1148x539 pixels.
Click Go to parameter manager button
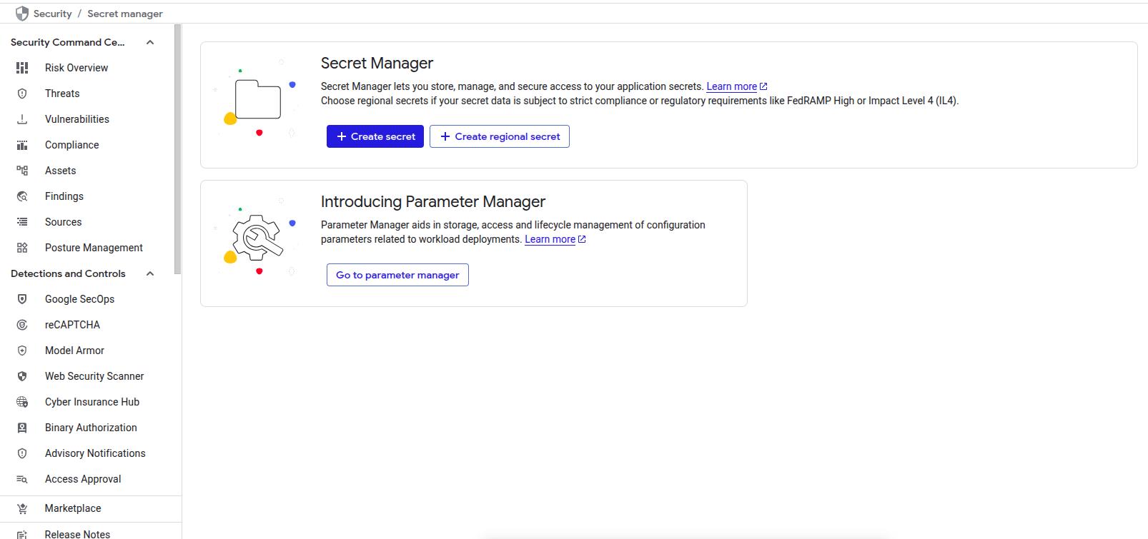click(397, 275)
